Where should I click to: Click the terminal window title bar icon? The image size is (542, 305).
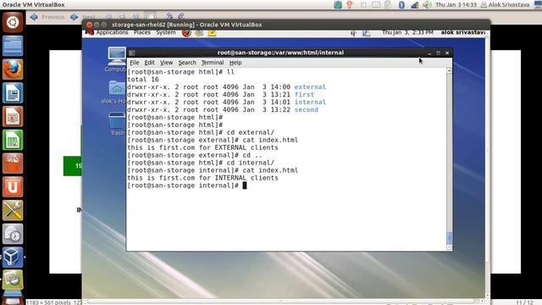coord(132,53)
